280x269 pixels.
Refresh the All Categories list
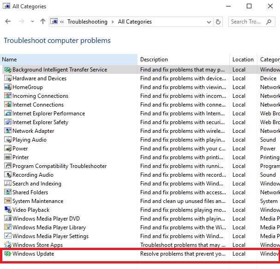[x=218, y=22]
